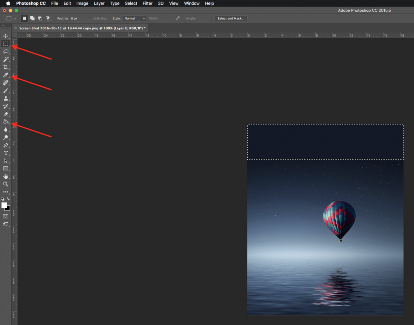The width and height of the screenshot is (414, 325).
Task: Open the Image menu
Action: (x=82, y=3)
